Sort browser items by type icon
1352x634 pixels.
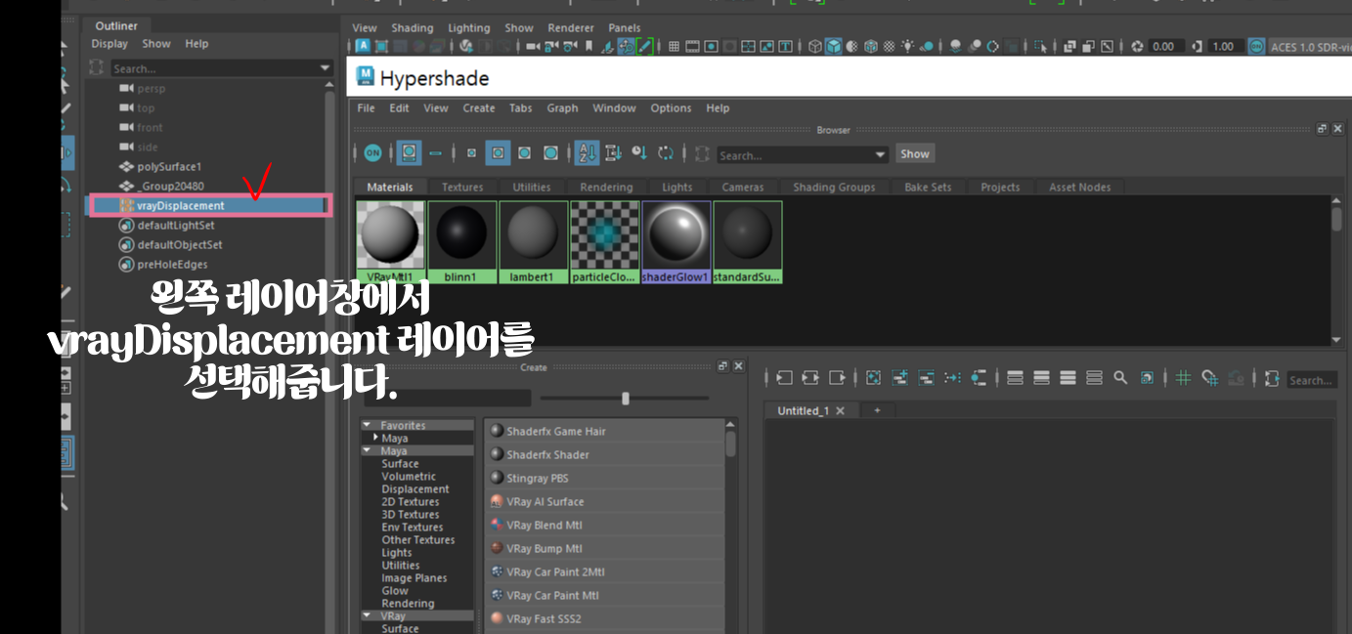(x=613, y=153)
